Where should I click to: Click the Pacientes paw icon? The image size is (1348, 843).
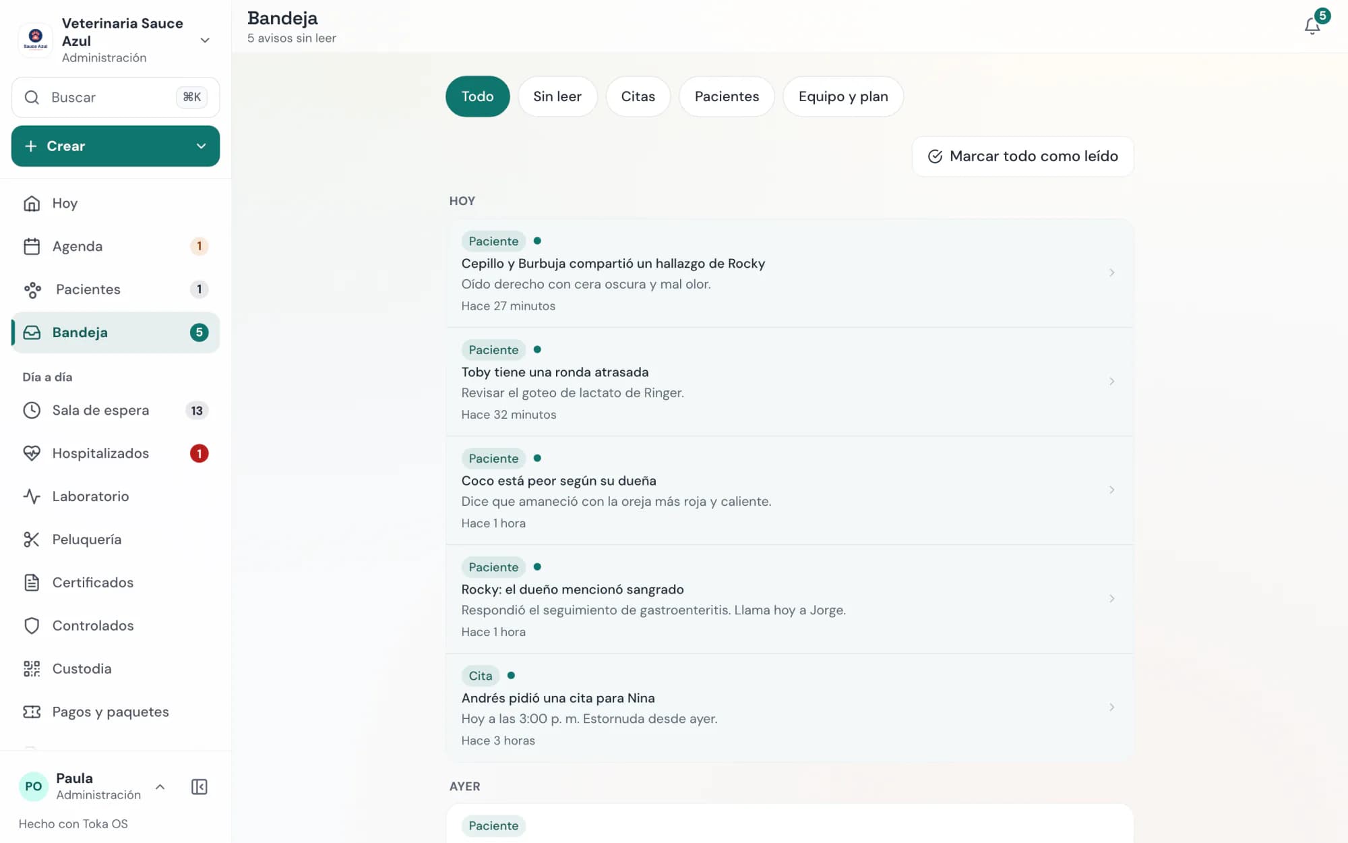pyautogui.click(x=32, y=290)
